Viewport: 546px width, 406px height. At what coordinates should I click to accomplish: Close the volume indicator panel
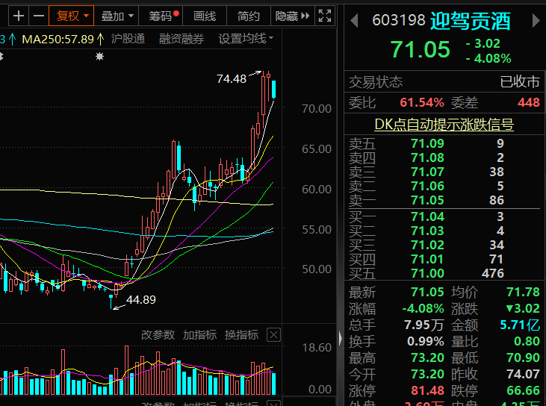pos(273,335)
